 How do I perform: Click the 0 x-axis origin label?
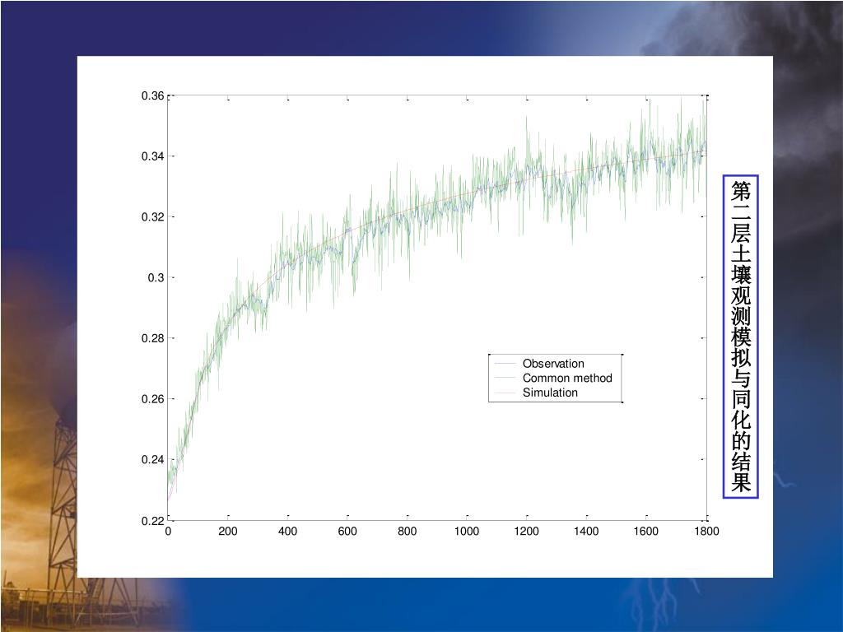168,532
